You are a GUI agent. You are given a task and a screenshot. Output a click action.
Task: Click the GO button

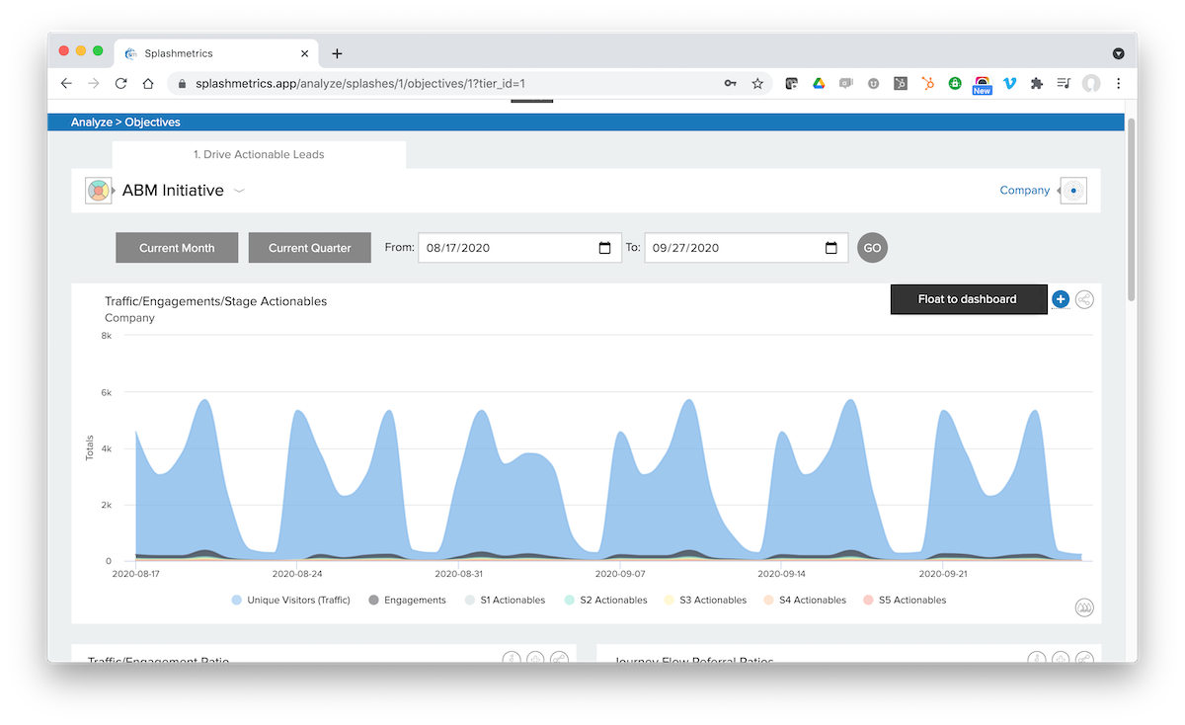(x=872, y=248)
